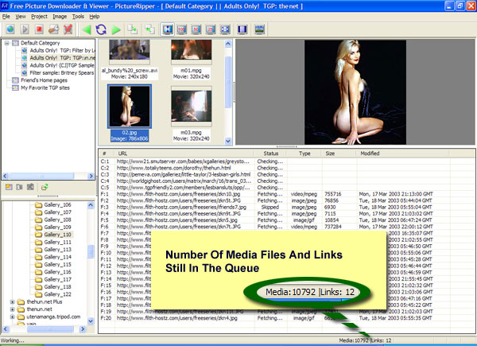Image resolution: width=477 pixels, height=346 pixels.
Task: Click the third grey folder-toolbar icon
Action: (30, 187)
